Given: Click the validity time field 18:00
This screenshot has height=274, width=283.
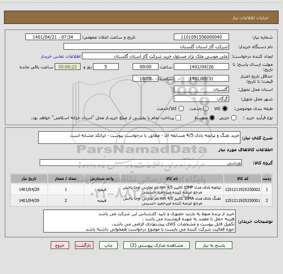Looking at the screenshot, I should click(x=146, y=79).
